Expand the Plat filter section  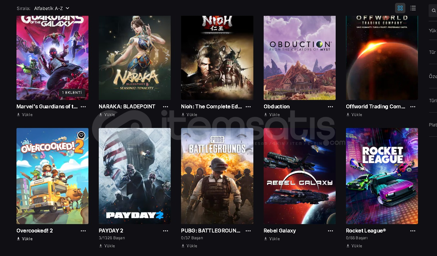[432, 125]
